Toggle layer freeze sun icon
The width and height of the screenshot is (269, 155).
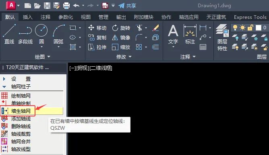click(x=243, y=28)
